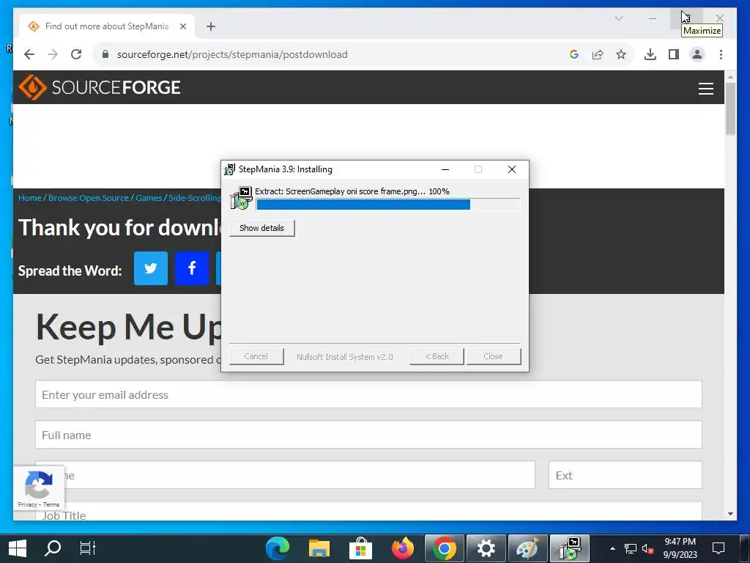The height and width of the screenshot is (563, 750).
Task: Click the Chrome back arrow
Action: click(x=29, y=54)
